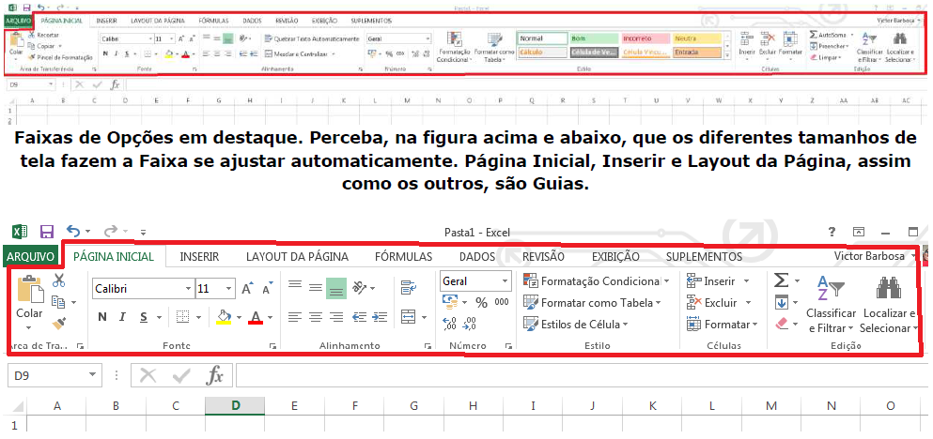
Task: Copy icon under scissors in lower ribbon
Action: (x=59, y=302)
